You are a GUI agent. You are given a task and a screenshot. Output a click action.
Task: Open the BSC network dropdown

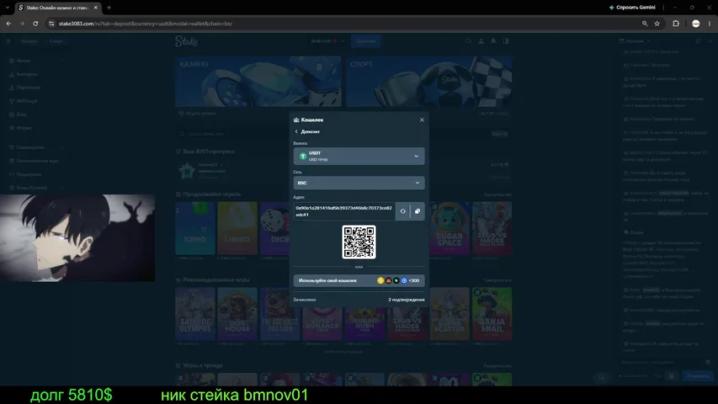[x=359, y=183]
